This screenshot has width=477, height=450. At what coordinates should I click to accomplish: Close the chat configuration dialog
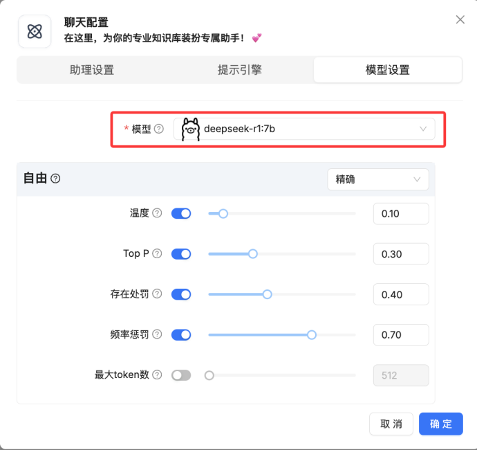pyautogui.click(x=460, y=19)
